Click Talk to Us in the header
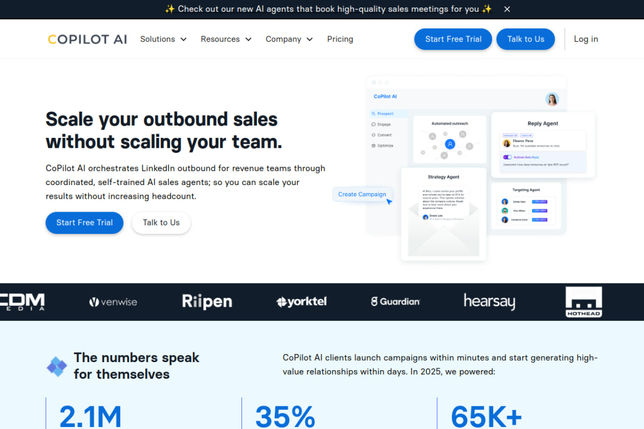The width and height of the screenshot is (644, 429). (x=526, y=39)
